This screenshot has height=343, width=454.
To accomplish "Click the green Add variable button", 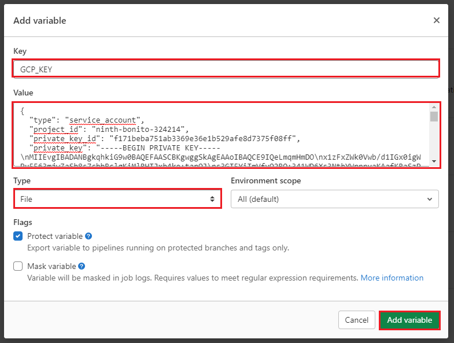I will pyautogui.click(x=409, y=320).
